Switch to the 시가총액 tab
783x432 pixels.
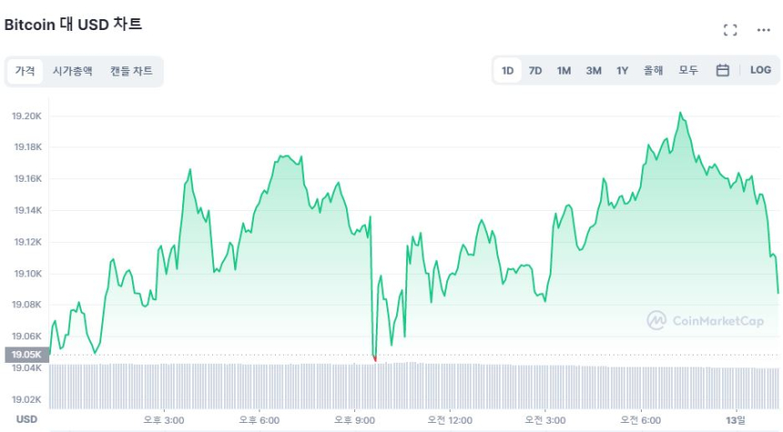tap(72, 71)
